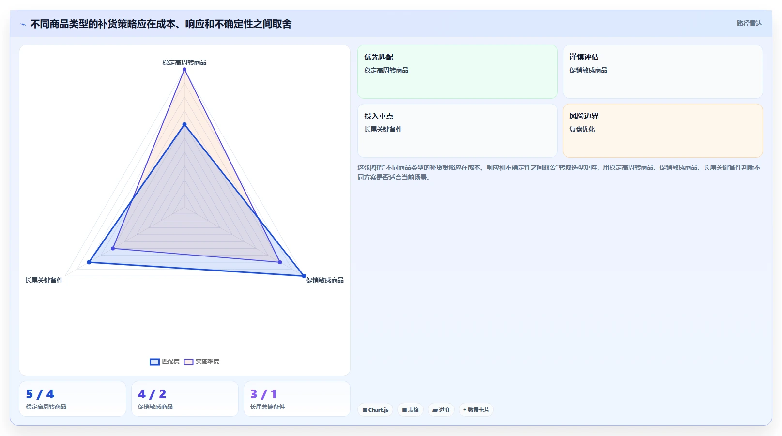The width and height of the screenshot is (782, 436).
Task: Open the 风险边界 card
Action: click(x=662, y=131)
